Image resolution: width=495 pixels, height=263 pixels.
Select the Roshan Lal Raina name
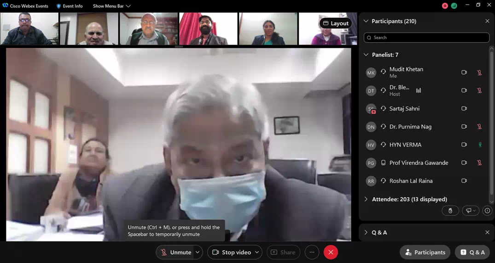click(x=411, y=181)
